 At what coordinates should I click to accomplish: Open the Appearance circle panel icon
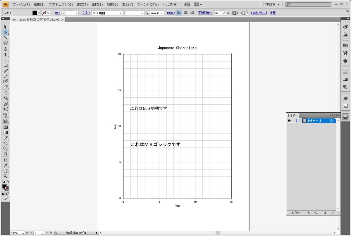pos(345,98)
